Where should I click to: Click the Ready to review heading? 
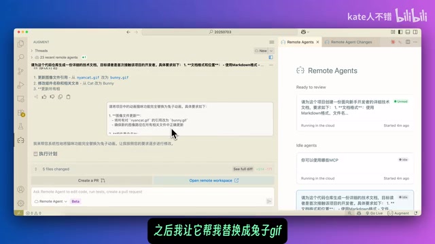(311, 87)
